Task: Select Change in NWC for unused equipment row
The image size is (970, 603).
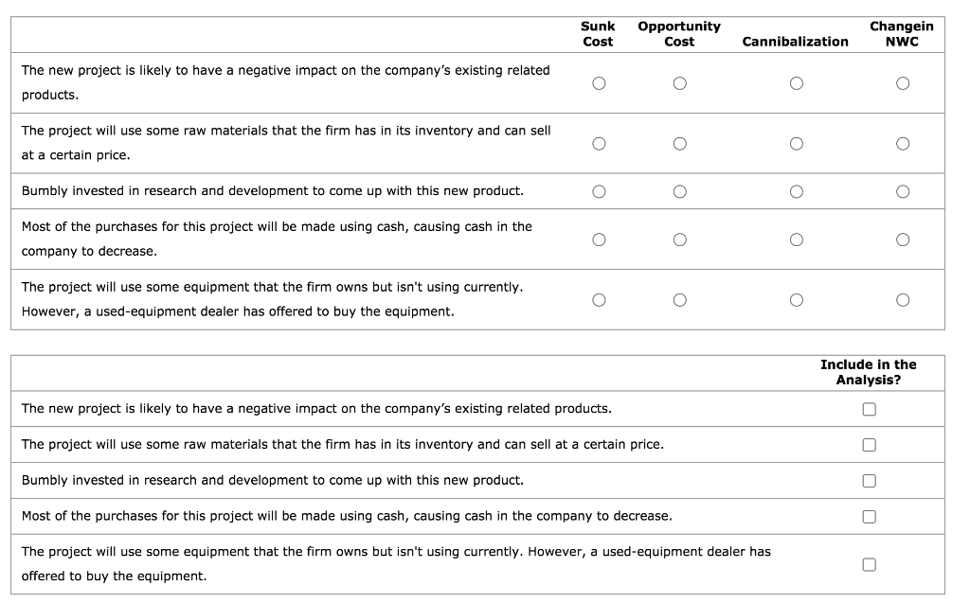Action: coord(903,300)
